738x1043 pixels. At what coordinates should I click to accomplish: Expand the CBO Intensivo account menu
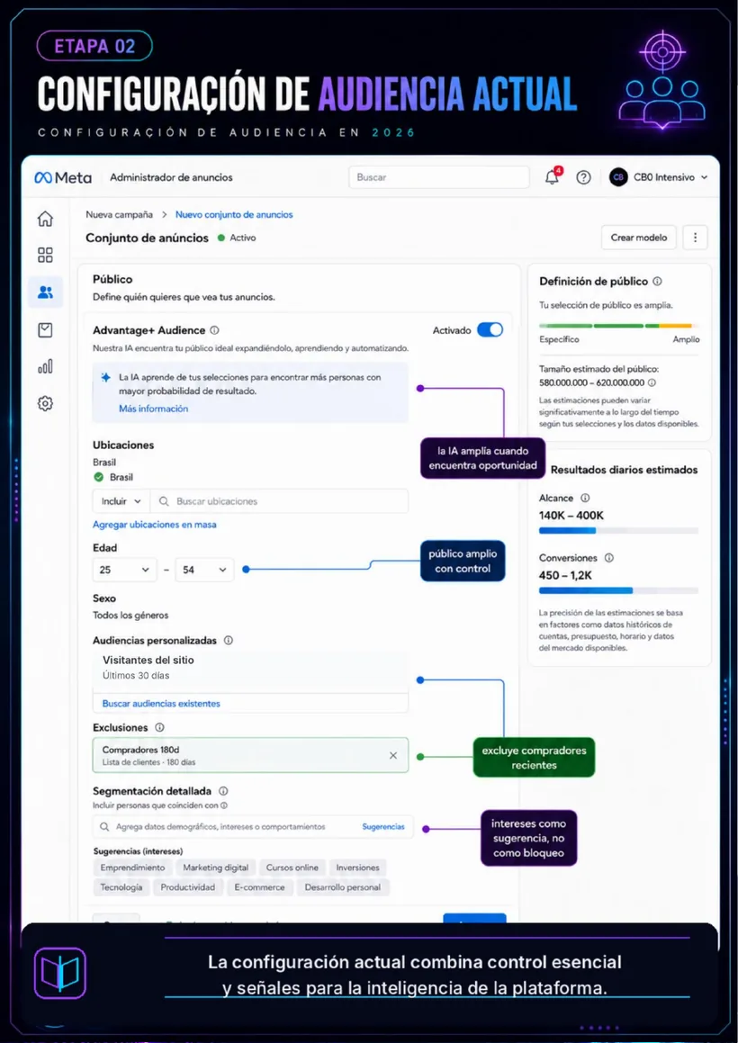click(x=704, y=177)
